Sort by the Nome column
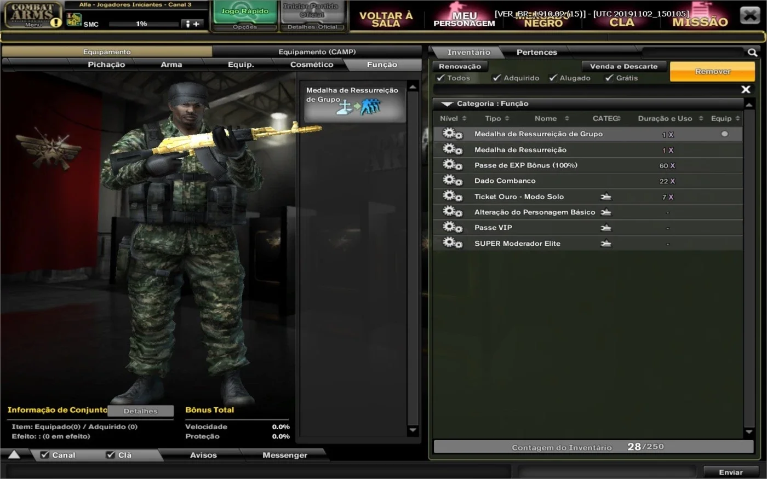This screenshot has width=767, height=479. pos(552,118)
